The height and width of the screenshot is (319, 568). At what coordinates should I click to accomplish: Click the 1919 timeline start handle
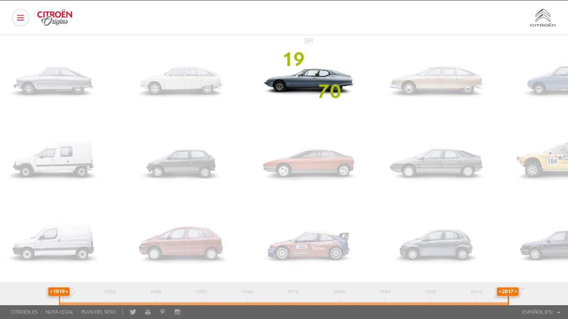[x=59, y=292]
